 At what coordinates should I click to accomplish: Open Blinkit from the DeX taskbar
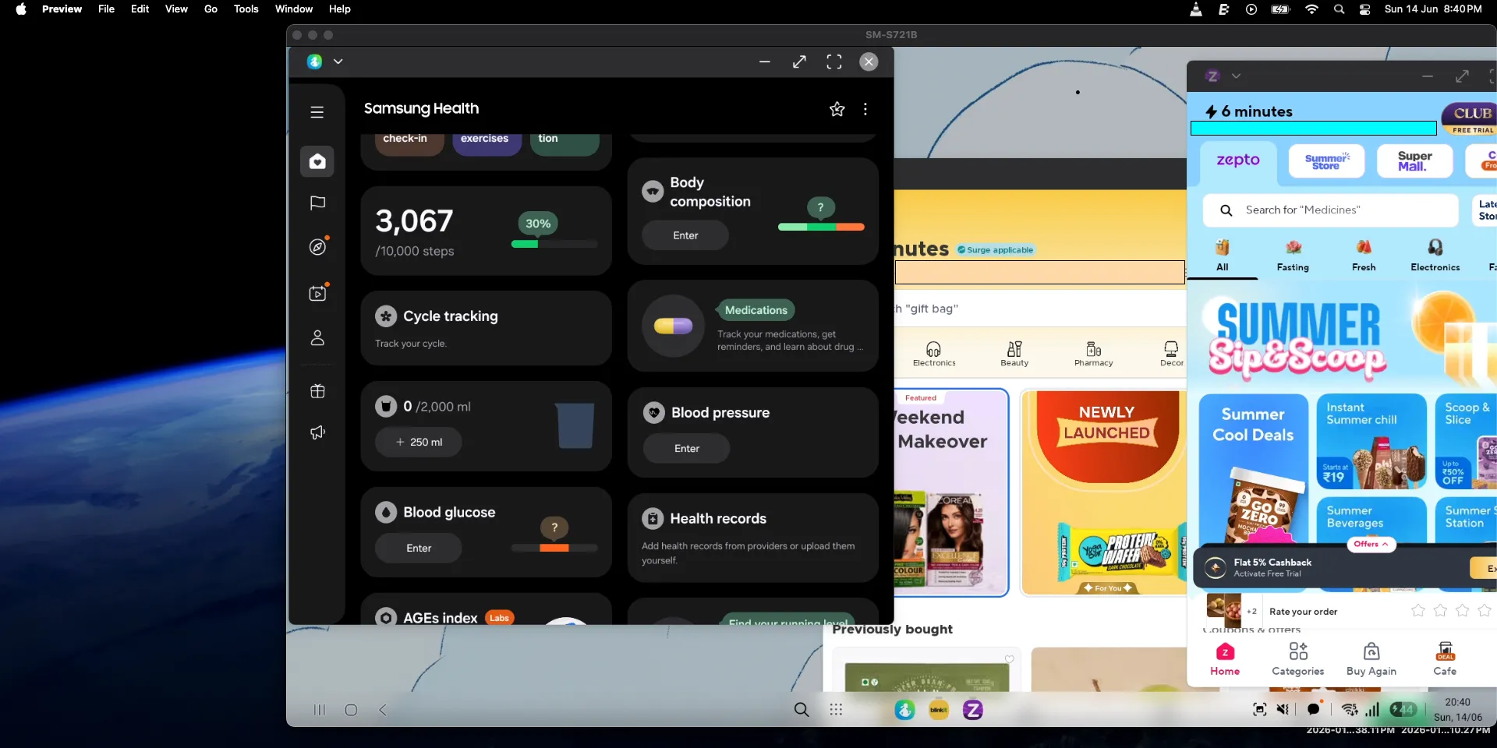coord(939,710)
